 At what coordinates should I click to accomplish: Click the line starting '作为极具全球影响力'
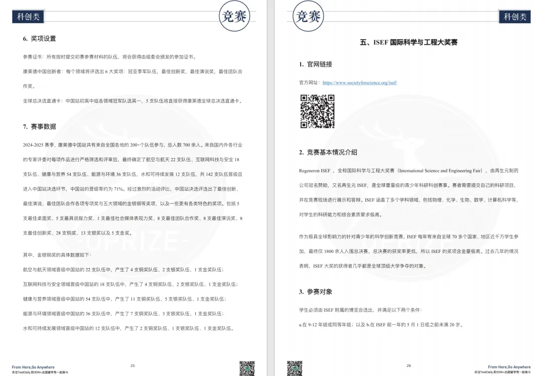(x=409, y=236)
